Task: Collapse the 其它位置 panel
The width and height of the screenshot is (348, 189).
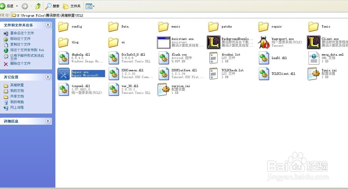Action: tap(48, 77)
